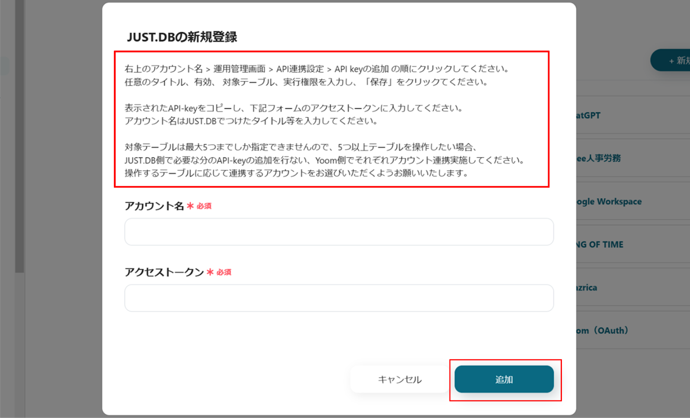The height and width of the screenshot is (418, 690).
Task: Click the アカウント名 field label
Action: 154,206
